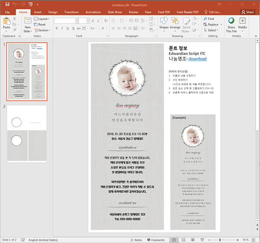Screen dimensions: 260x243
Task: Use the Format Painter brush icon
Action: (14, 30)
